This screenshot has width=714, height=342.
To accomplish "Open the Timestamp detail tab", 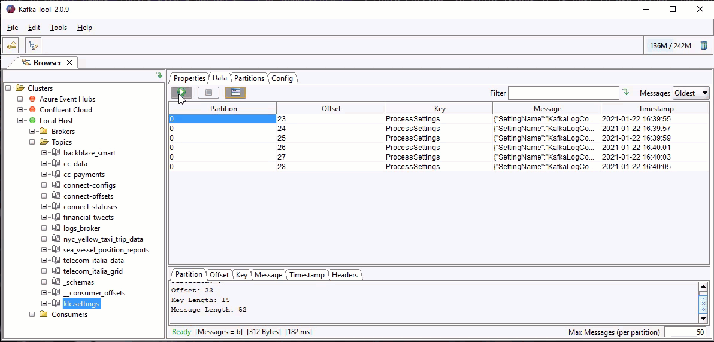I will click(x=307, y=274).
